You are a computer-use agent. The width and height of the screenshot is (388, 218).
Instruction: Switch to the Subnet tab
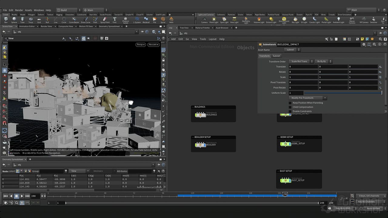tap(276, 56)
